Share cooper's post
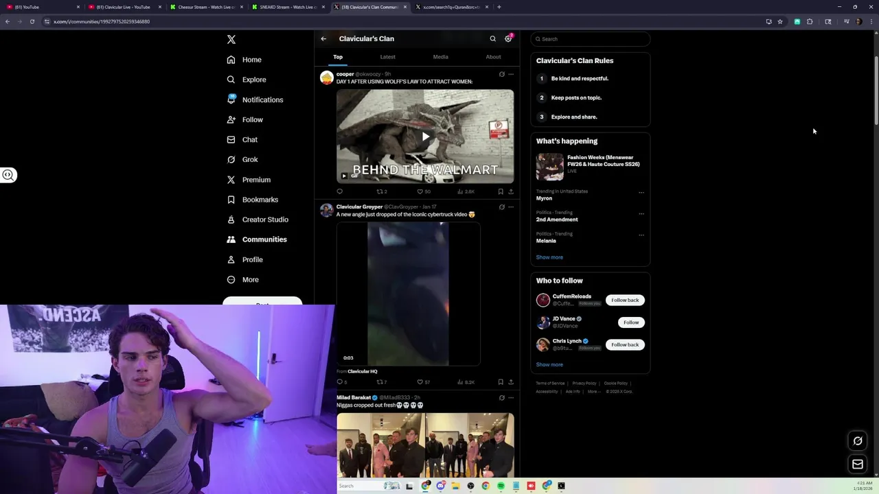This screenshot has width=879, height=494. (510, 192)
